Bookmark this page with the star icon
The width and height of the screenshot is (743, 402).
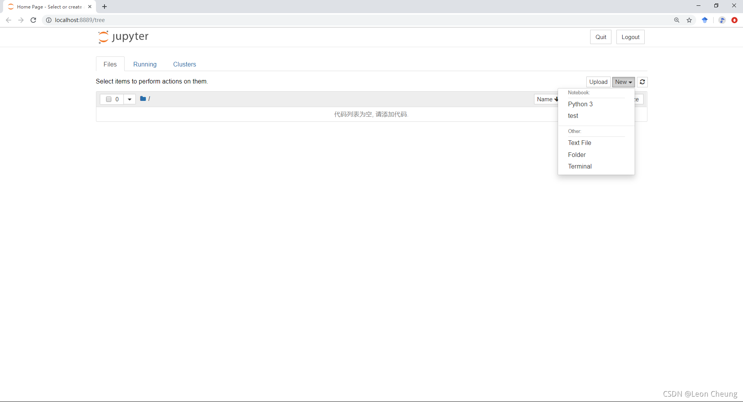pos(689,20)
